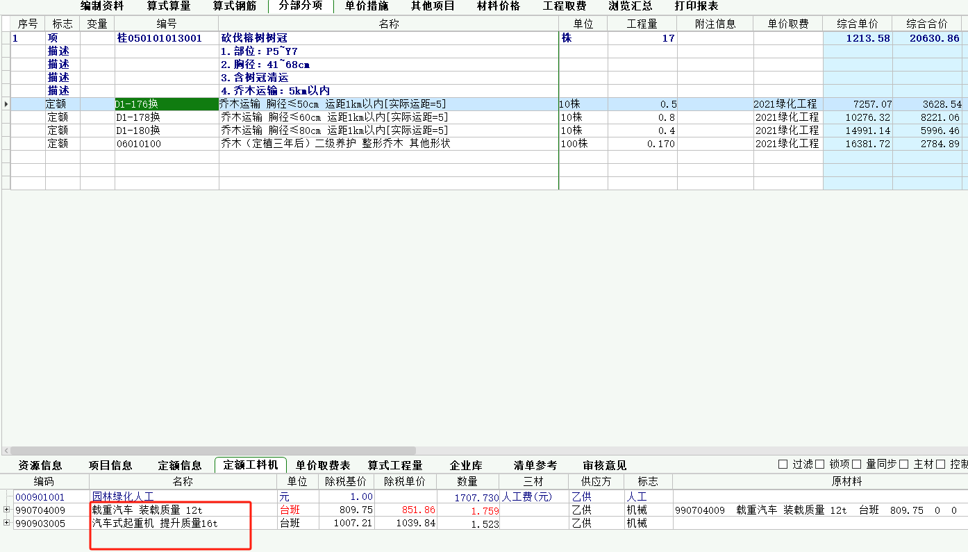The image size is (968, 552).
Task: Expand the 990704009 载重汽车 row
Action: pyautogui.click(x=6, y=509)
